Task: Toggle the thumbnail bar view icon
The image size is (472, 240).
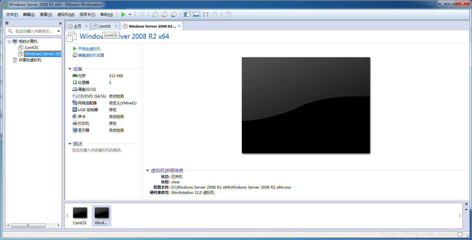Action: [196, 15]
